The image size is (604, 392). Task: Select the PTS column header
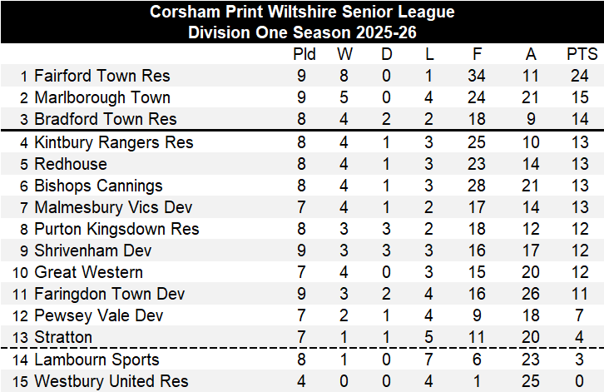click(x=582, y=54)
